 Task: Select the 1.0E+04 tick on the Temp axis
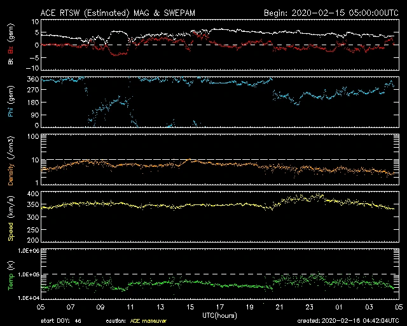click(x=29, y=298)
